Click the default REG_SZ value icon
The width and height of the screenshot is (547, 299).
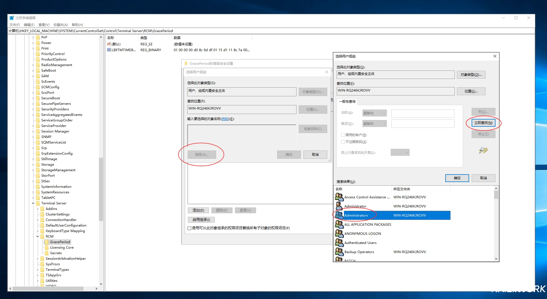[x=109, y=44]
